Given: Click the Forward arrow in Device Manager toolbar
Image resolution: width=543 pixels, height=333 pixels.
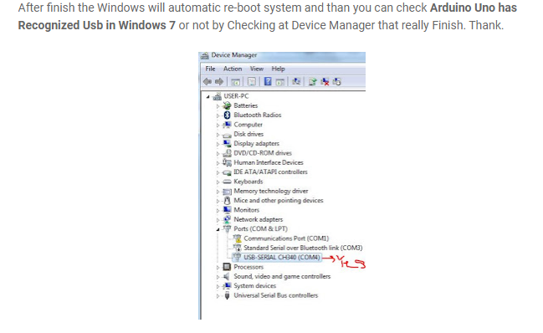Looking at the screenshot, I should pos(219,82).
